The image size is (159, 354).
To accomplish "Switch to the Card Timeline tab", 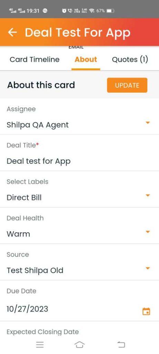I will [x=35, y=59].
